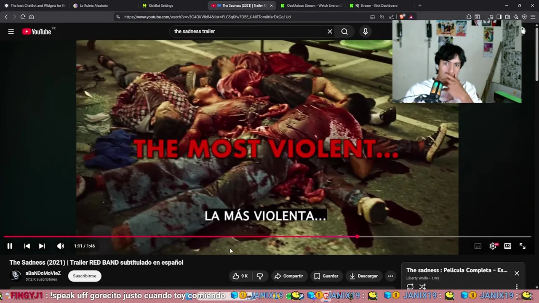Subscribe with Suscribirme button
This screenshot has width=539, height=303.
coord(85,276)
